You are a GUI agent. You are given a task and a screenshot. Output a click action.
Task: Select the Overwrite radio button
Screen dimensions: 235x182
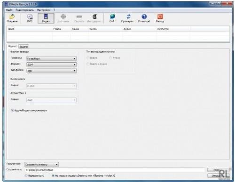26,176
